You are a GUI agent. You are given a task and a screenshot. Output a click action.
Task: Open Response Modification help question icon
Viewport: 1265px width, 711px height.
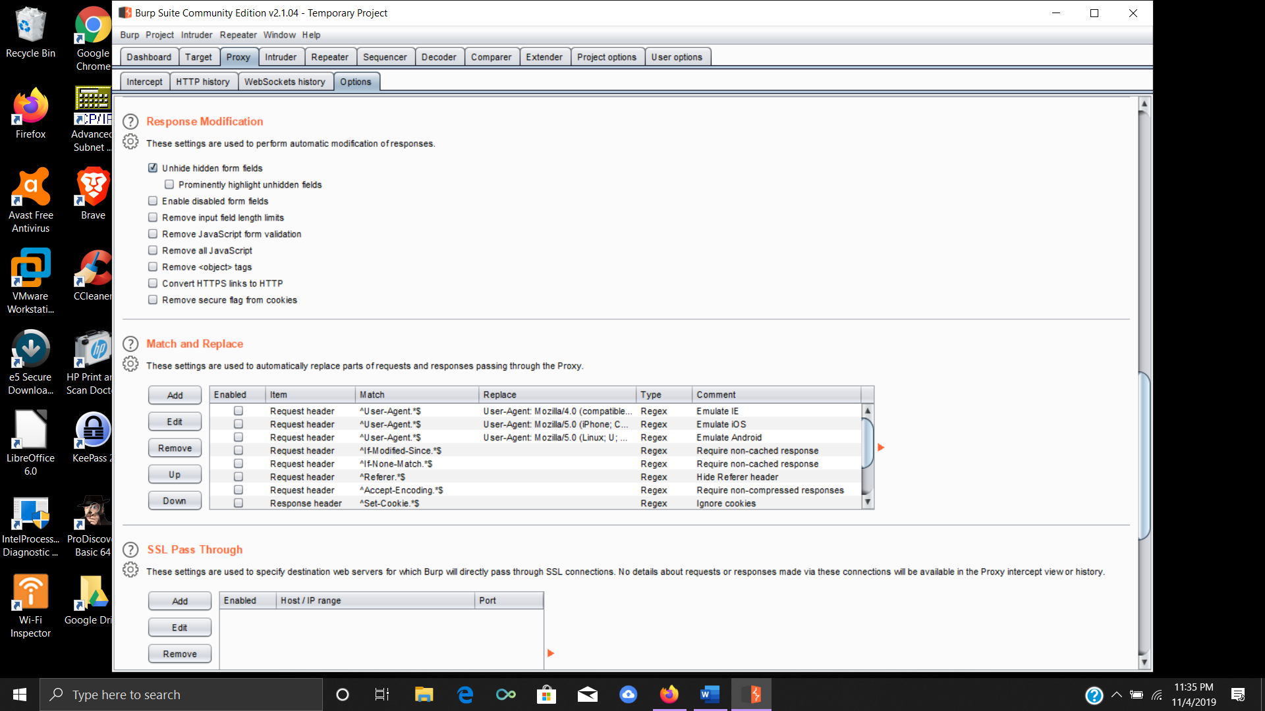130,122
